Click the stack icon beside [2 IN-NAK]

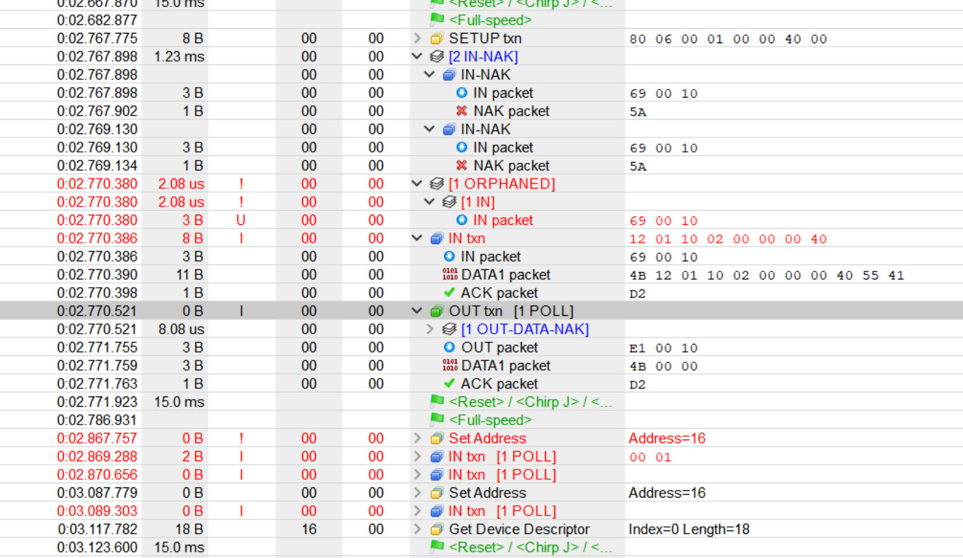[x=437, y=57]
